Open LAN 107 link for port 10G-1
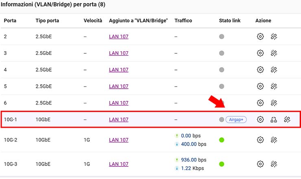This screenshot has height=179, width=301. click(x=118, y=120)
